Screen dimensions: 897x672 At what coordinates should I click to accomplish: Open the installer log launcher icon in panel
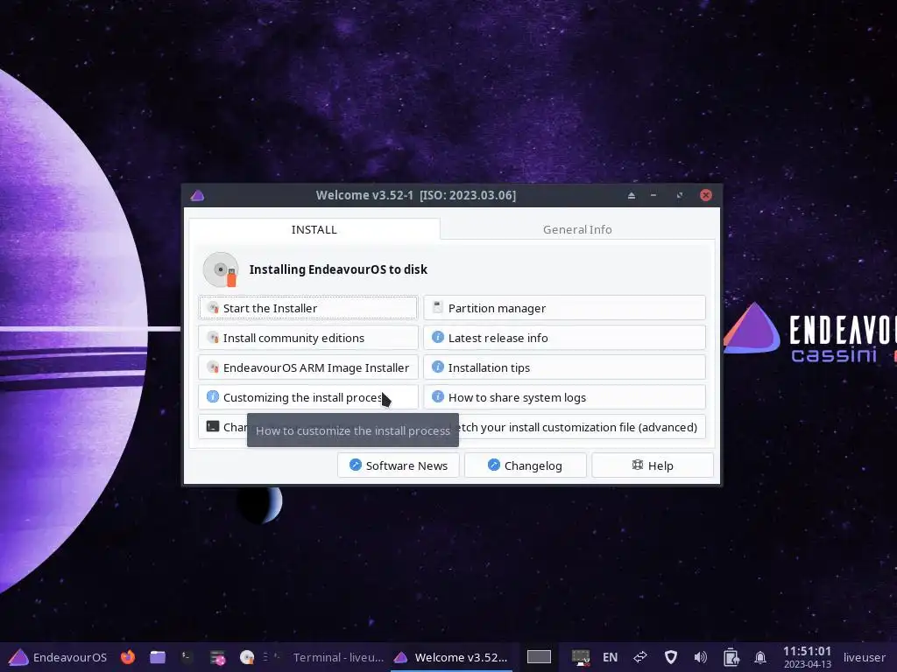point(217,658)
